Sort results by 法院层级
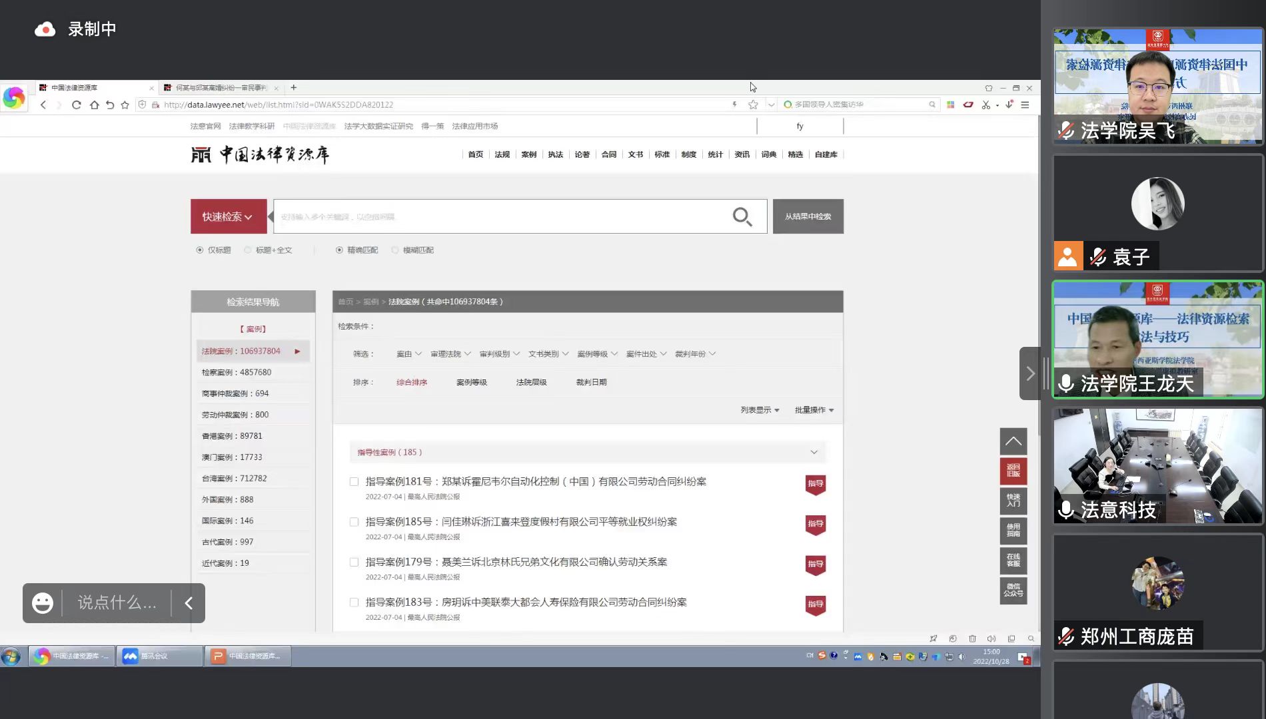The image size is (1266, 719). (531, 382)
